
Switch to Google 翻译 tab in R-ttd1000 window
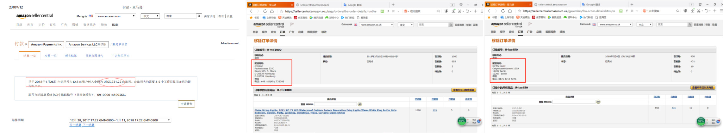[x=355, y=5]
